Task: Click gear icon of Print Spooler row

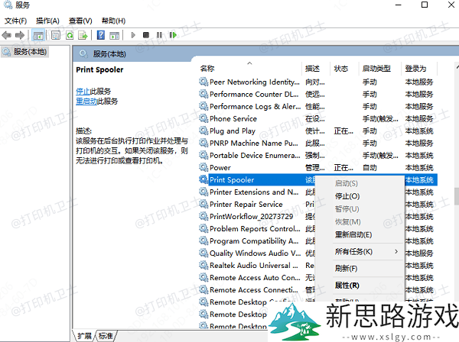Action: [203, 179]
